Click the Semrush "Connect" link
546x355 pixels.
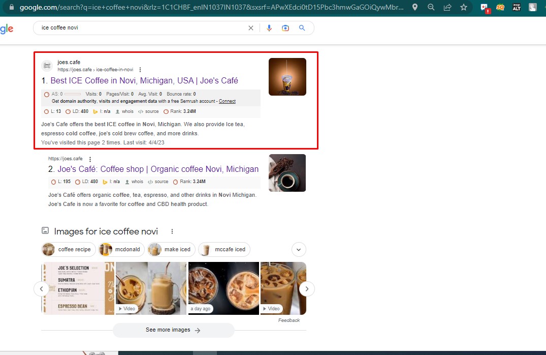point(227,101)
